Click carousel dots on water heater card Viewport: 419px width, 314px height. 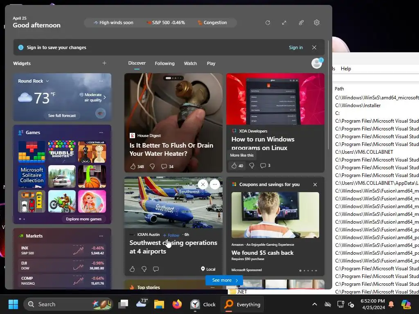[x=173, y=78]
